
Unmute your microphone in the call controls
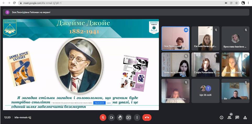[x=103, y=117]
